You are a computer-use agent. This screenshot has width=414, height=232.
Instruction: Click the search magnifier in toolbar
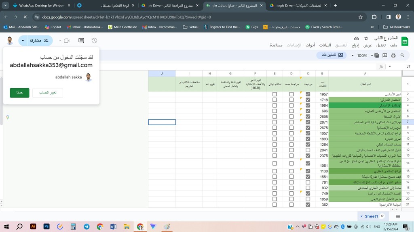click(402, 55)
